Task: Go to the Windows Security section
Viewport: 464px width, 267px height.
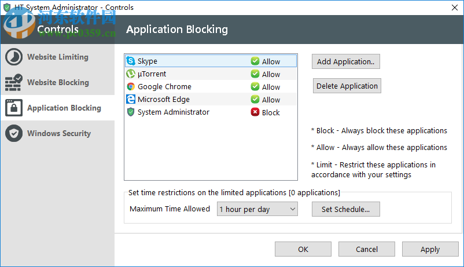Action: coord(57,133)
